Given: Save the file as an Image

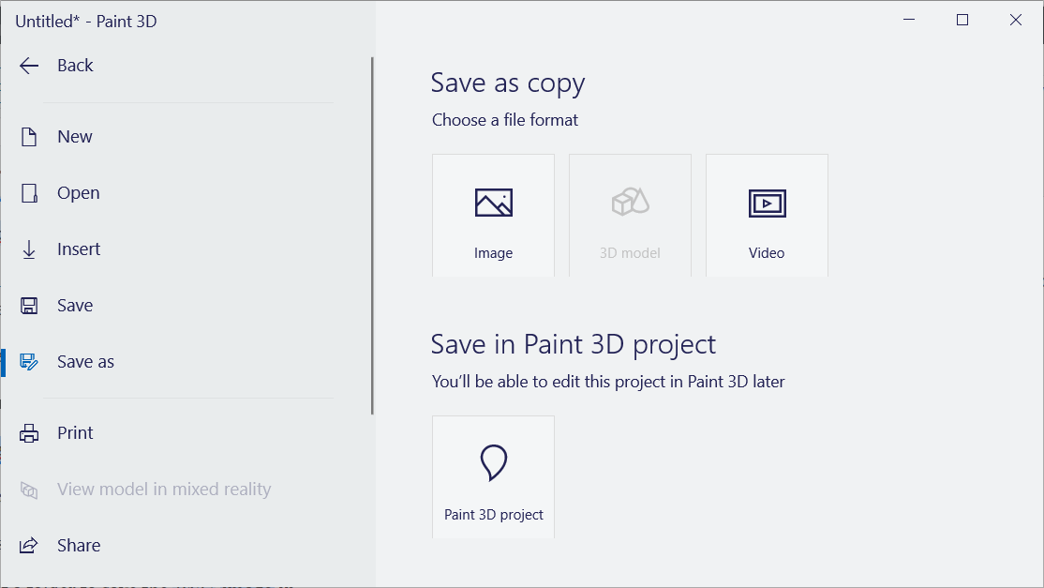Looking at the screenshot, I should coord(493,215).
